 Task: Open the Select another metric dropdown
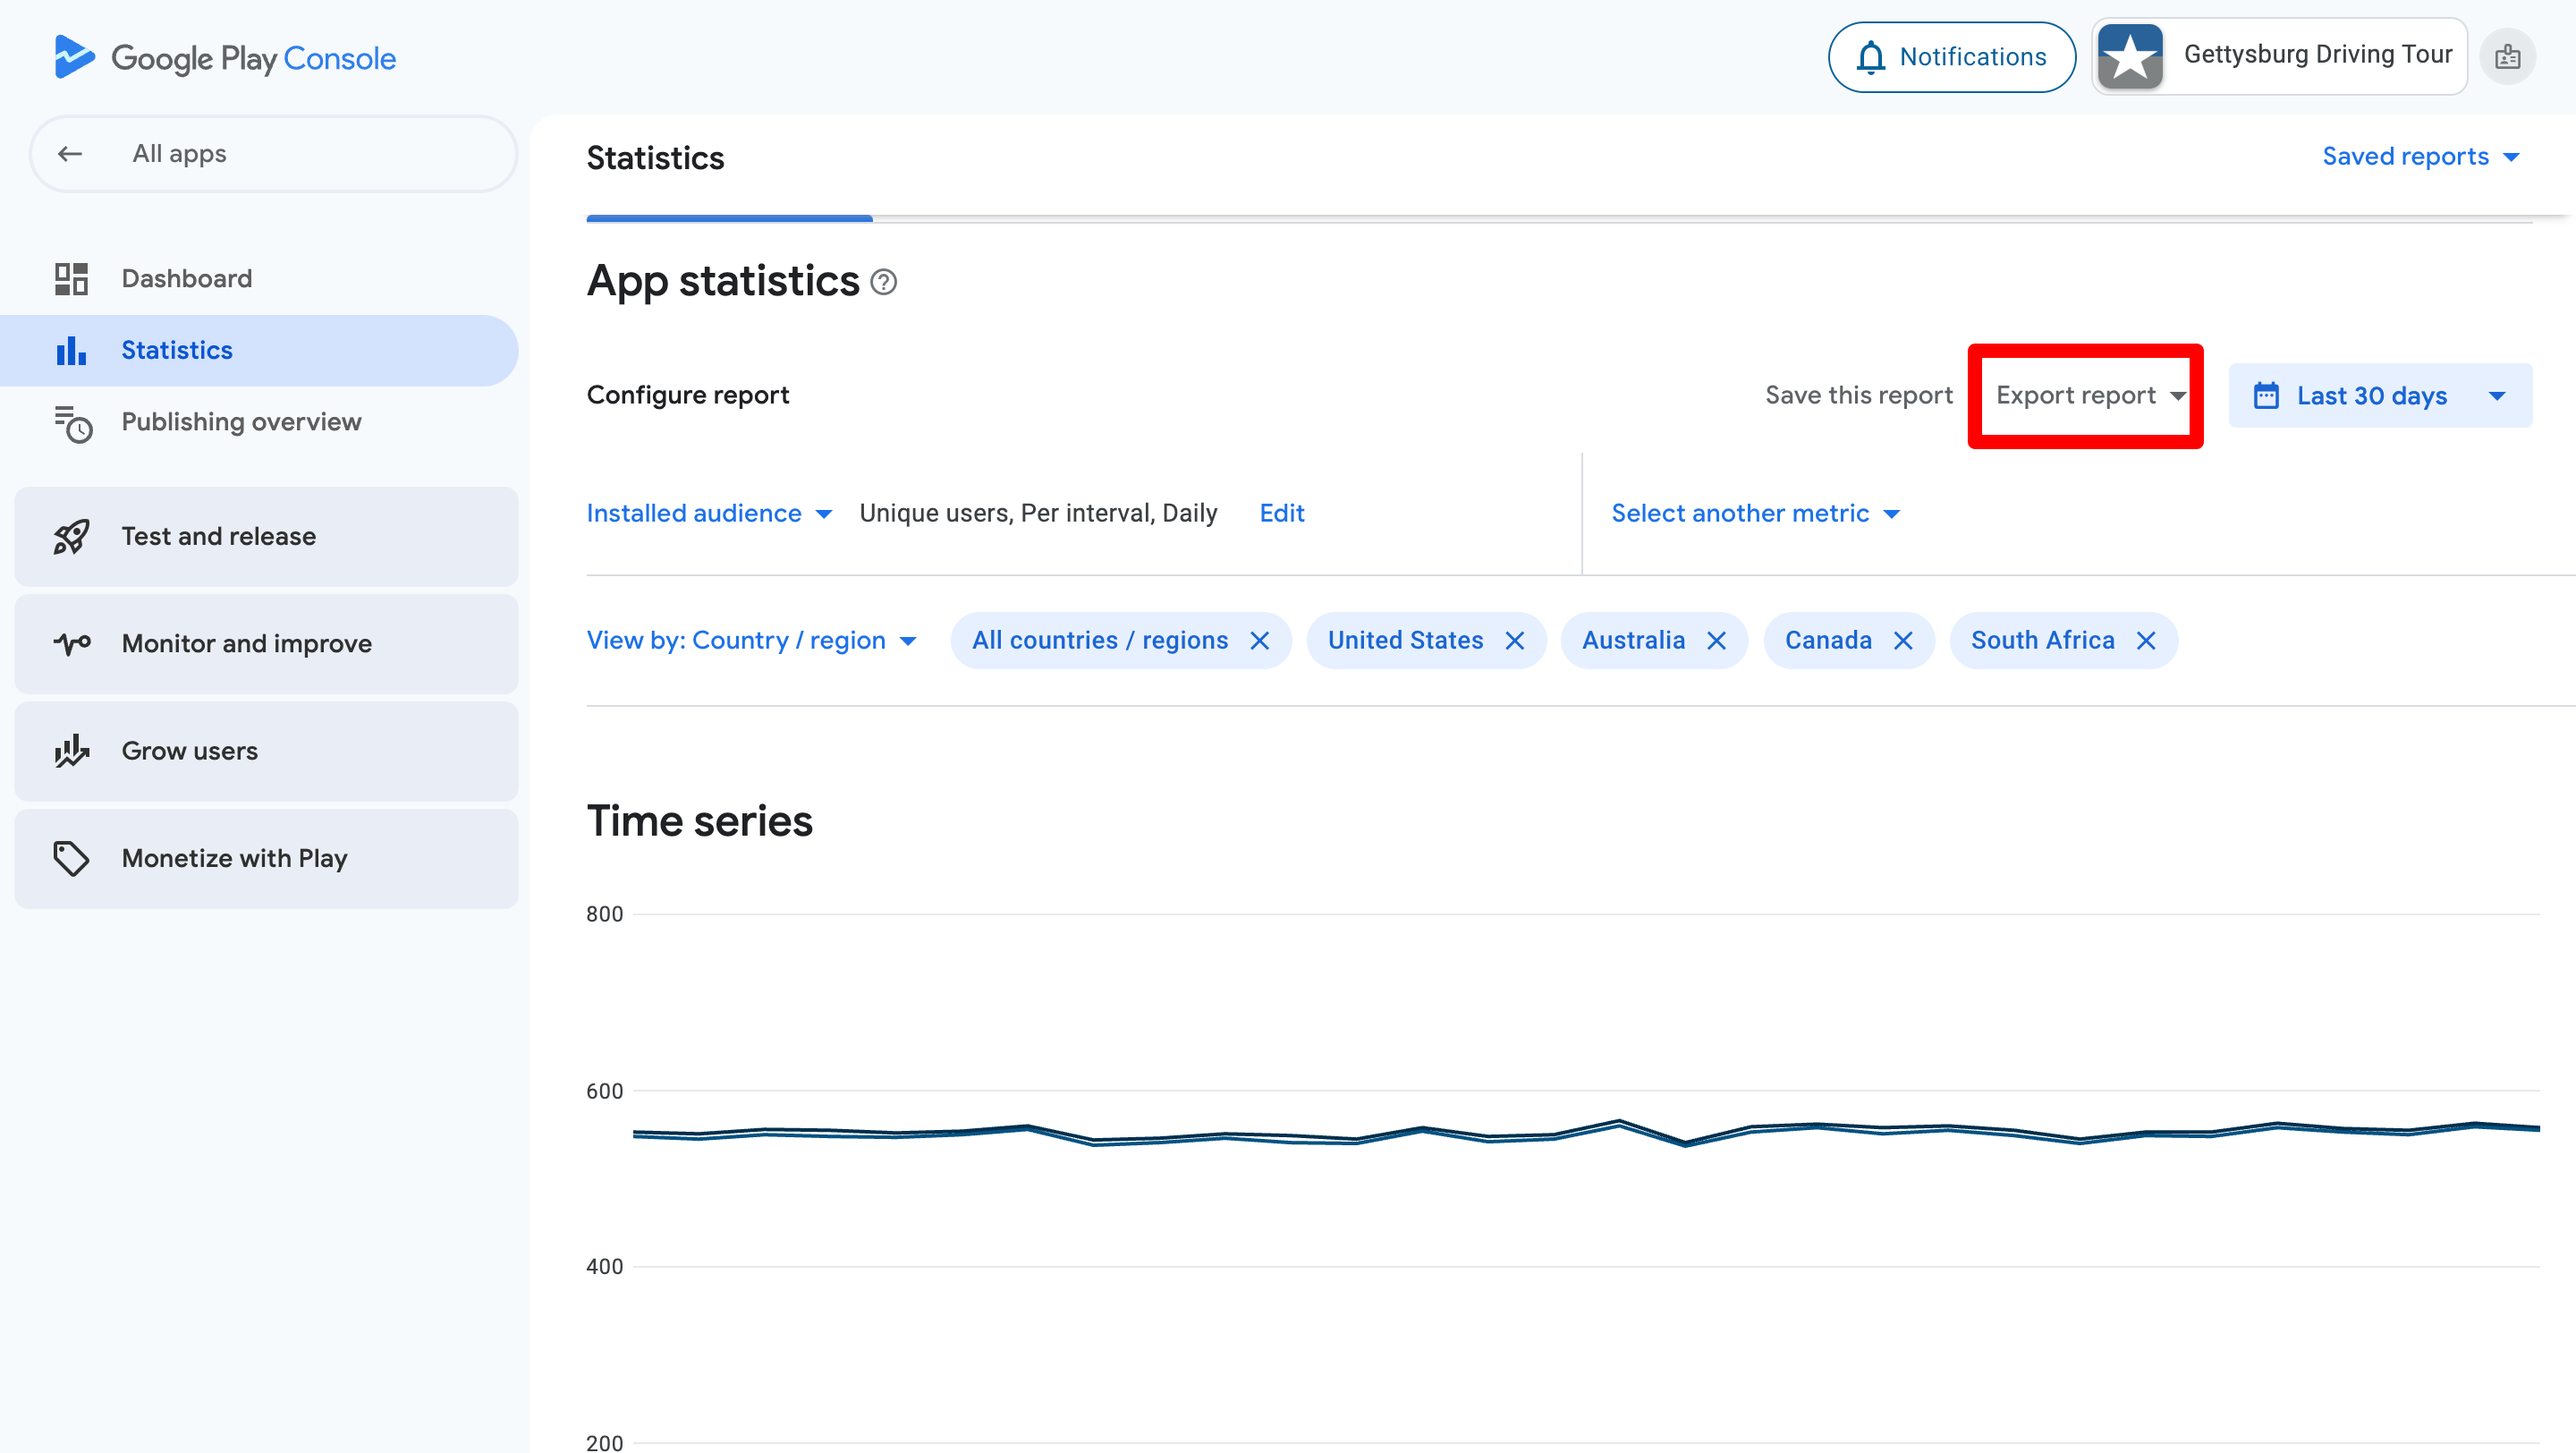click(x=1754, y=514)
